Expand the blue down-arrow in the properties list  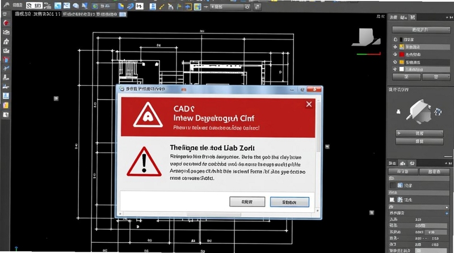[447, 213]
